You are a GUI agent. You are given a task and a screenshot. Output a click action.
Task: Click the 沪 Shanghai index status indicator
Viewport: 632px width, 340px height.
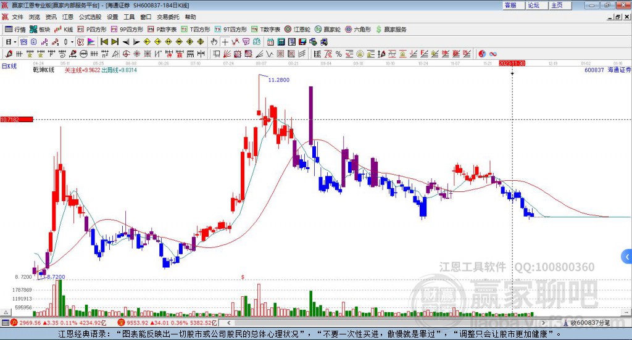point(14,323)
